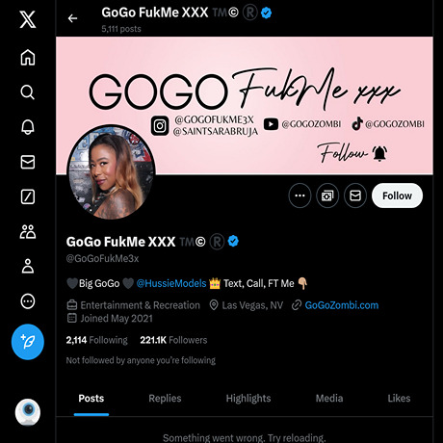Open the @HussieModels mention link
Viewport: 443px width, 443px height.
point(171,283)
